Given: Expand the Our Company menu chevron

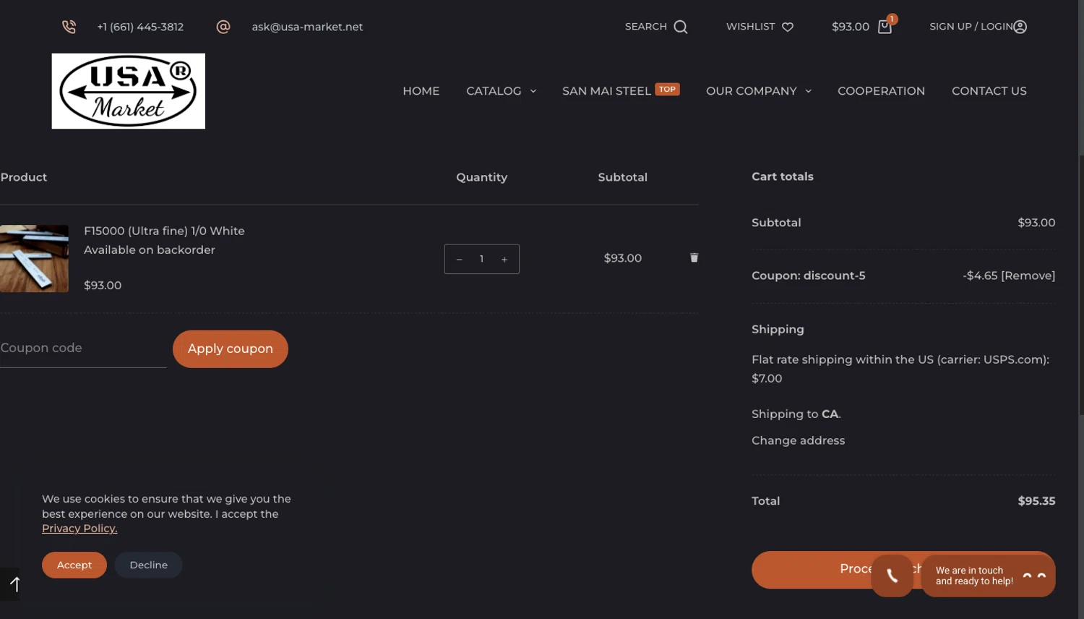Looking at the screenshot, I should [x=808, y=91].
